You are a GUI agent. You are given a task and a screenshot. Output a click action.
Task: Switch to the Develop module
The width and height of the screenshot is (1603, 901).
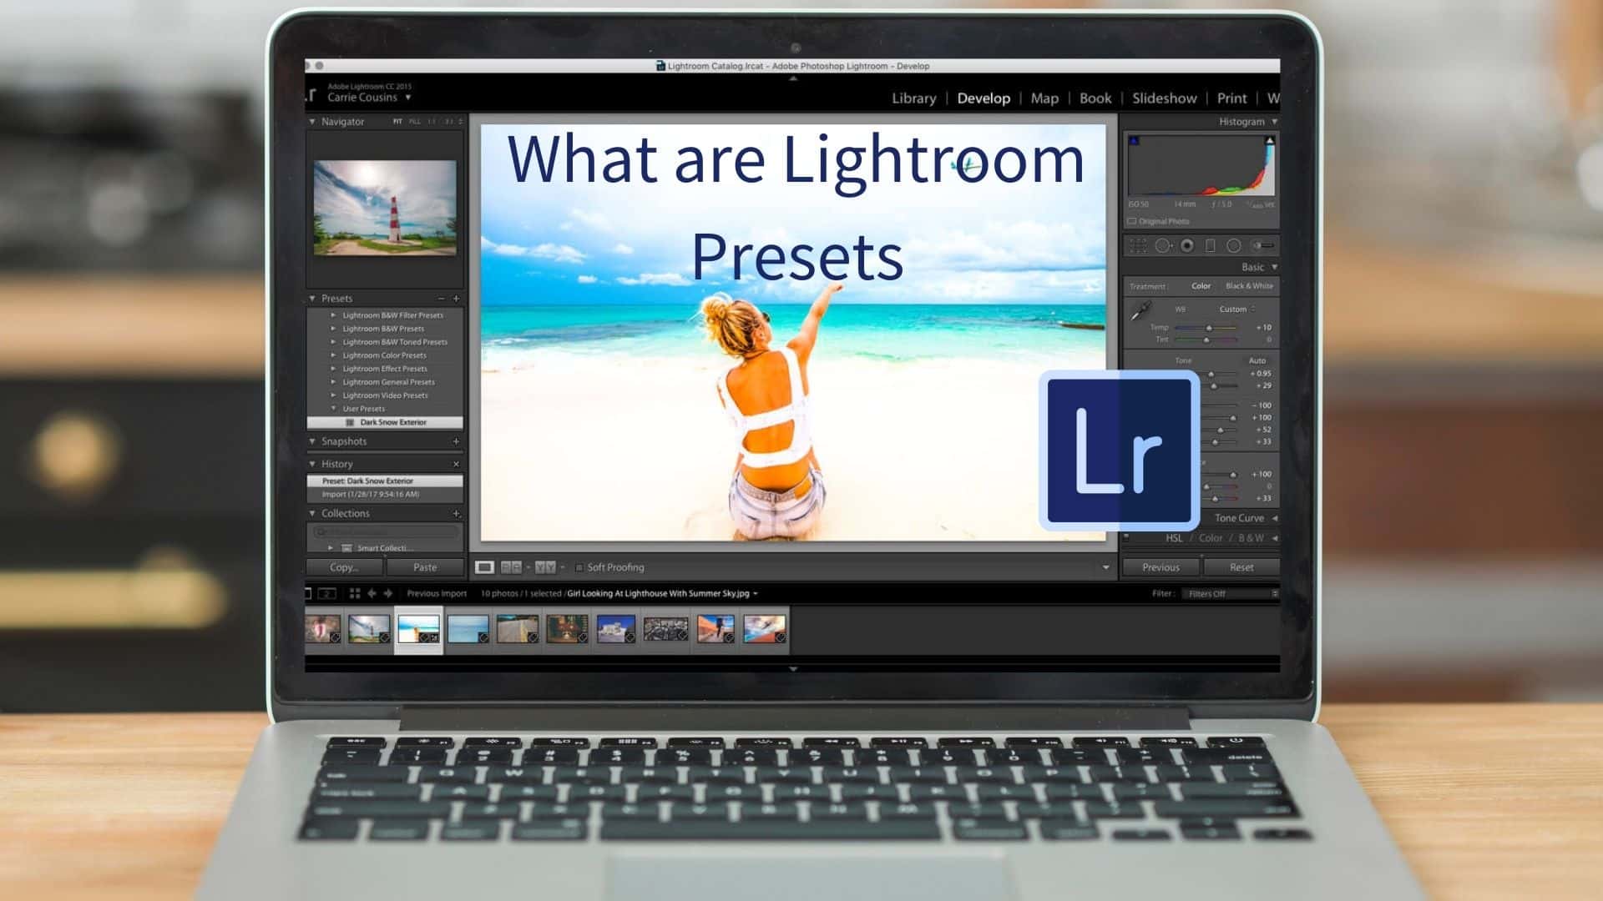point(984,98)
